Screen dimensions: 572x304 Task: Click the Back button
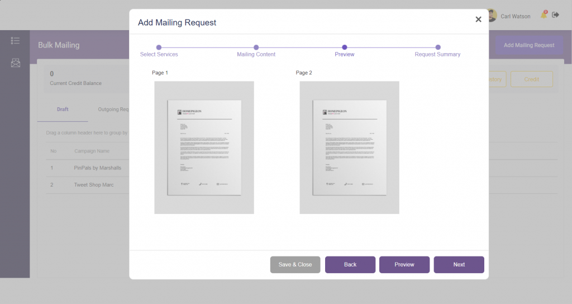pos(350,264)
